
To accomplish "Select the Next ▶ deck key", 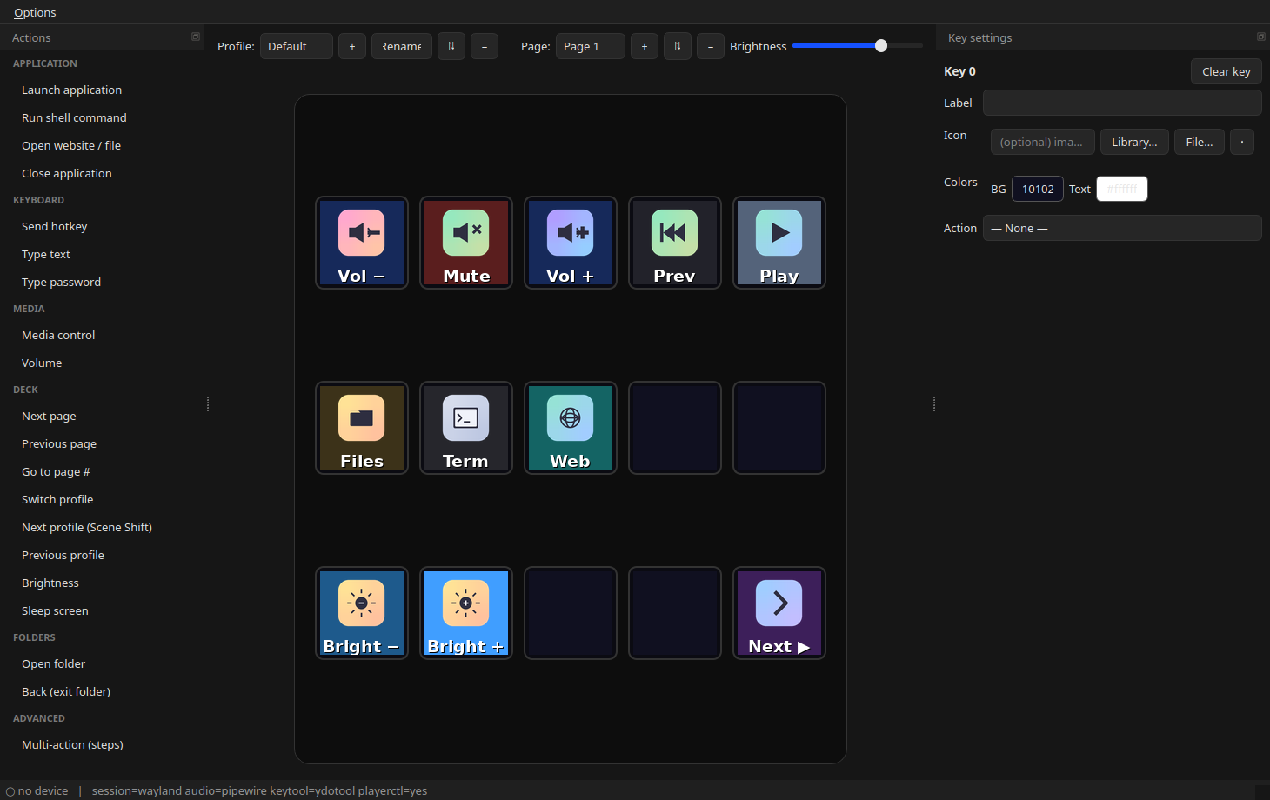I will [779, 613].
